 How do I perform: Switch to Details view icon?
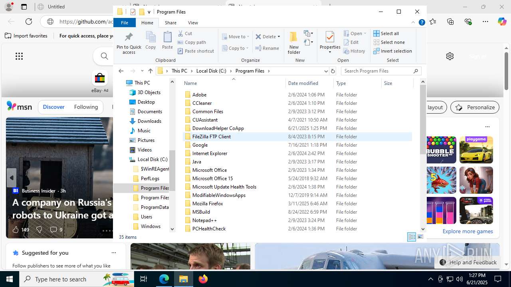(412, 237)
